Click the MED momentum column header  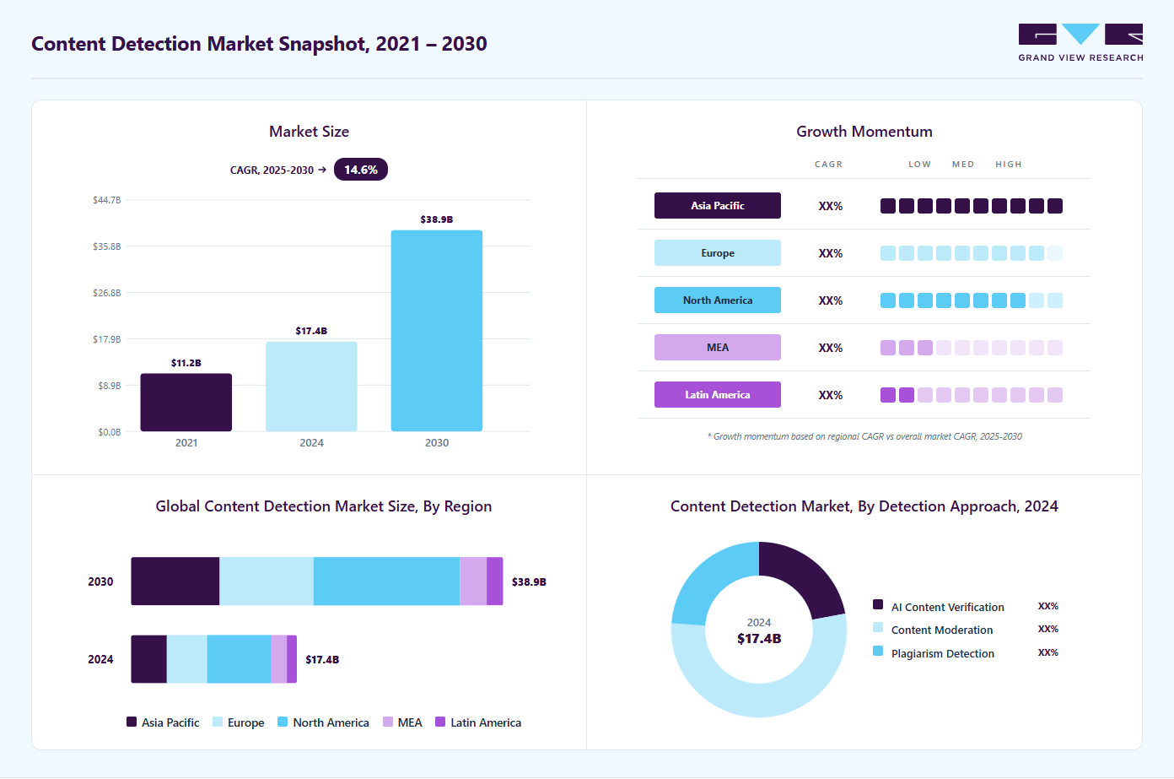coord(963,165)
